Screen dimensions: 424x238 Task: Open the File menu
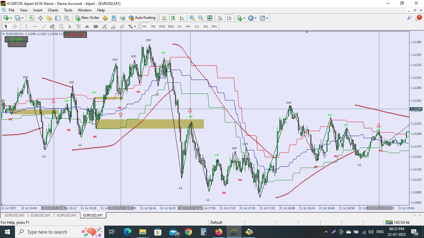(x=11, y=10)
